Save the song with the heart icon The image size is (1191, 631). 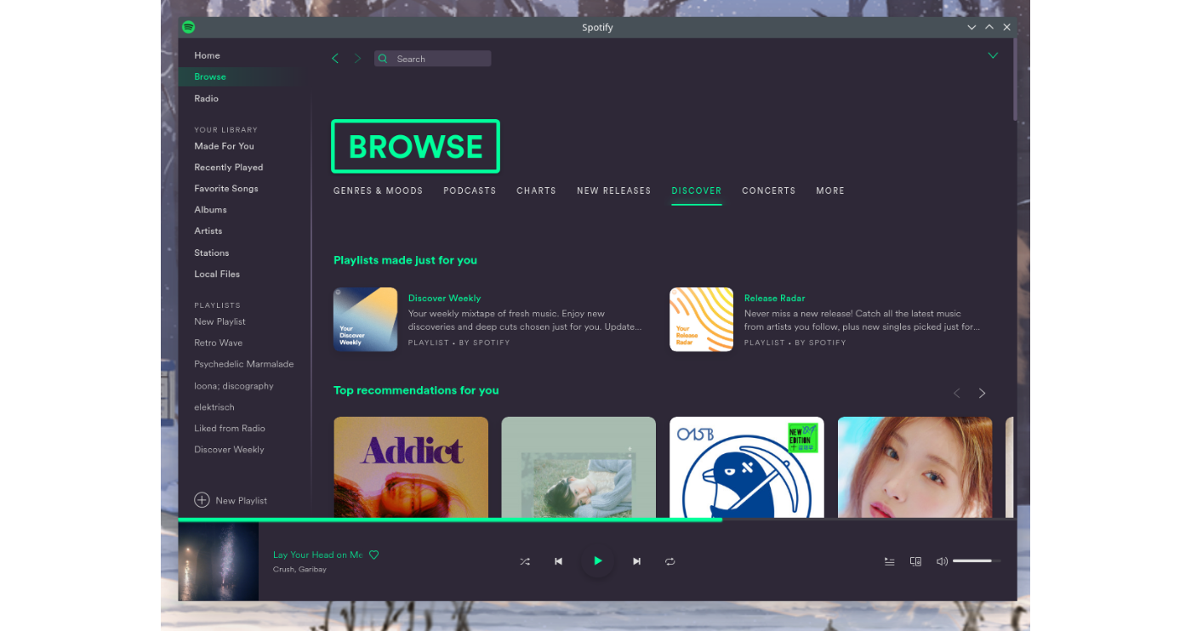[x=373, y=555]
